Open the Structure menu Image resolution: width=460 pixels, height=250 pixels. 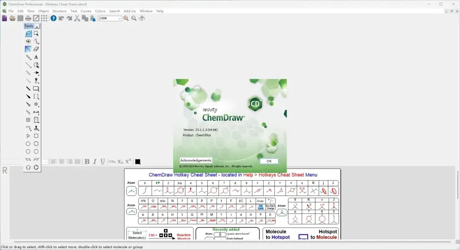tap(59, 11)
